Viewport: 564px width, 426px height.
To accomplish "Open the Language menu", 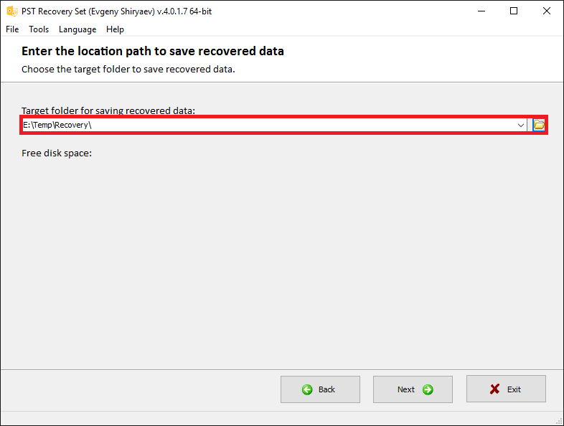I will [77, 29].
